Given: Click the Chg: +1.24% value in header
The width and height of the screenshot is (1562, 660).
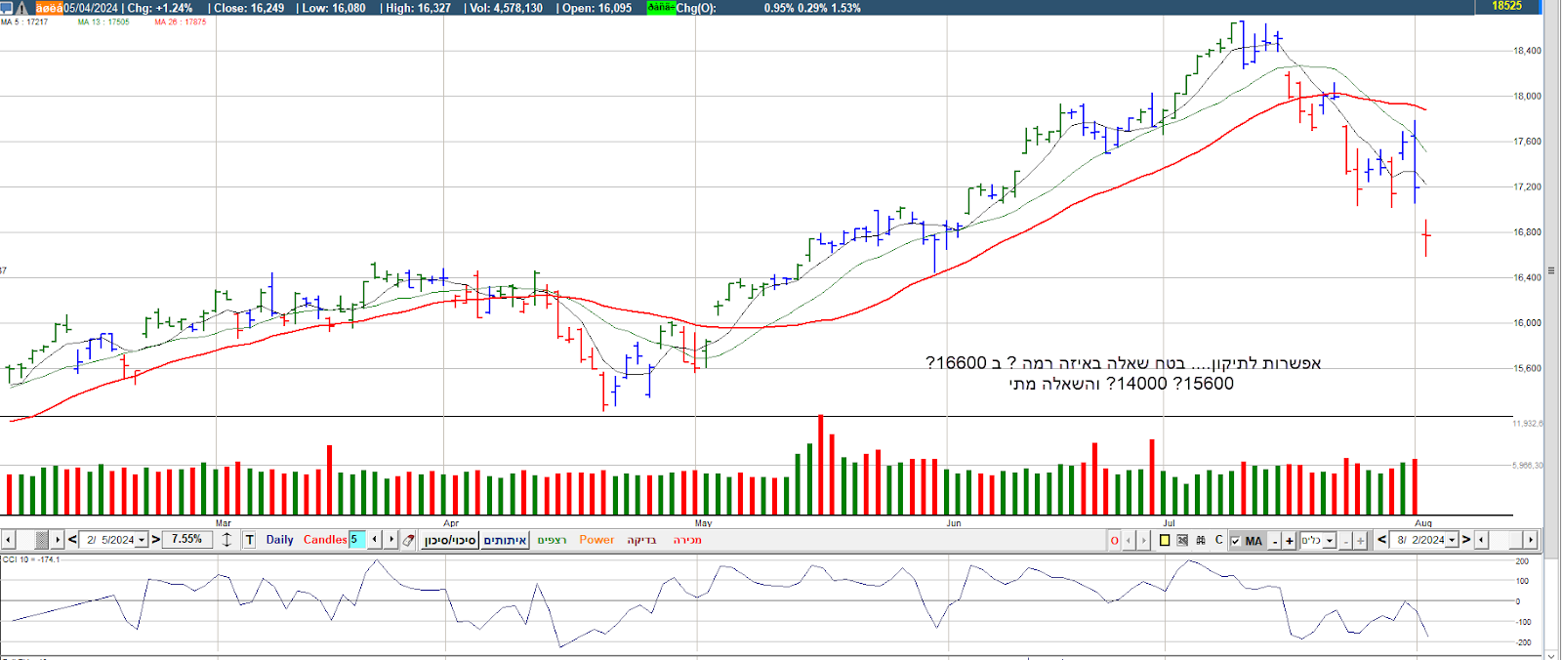Looking at the screenshot, I should coord(160,8).
